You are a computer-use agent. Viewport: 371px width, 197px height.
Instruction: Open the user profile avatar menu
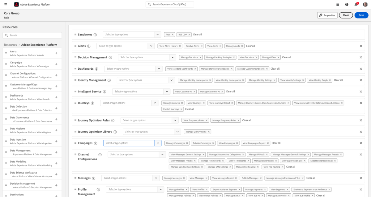(x=366, y=4)
